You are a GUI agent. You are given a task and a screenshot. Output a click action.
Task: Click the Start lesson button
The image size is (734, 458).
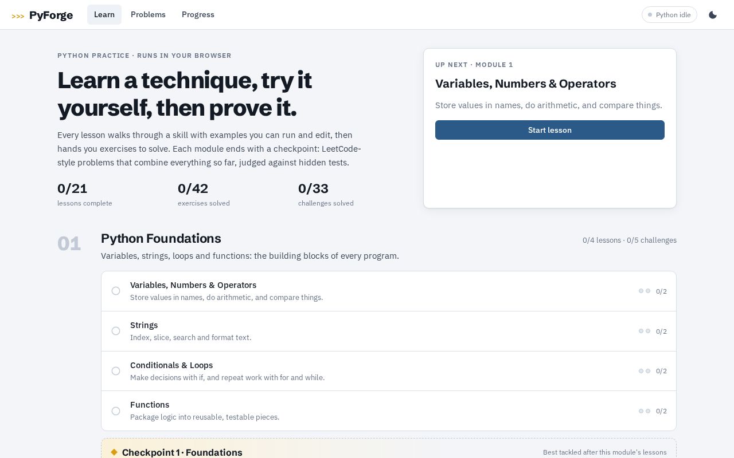point(550,130)
